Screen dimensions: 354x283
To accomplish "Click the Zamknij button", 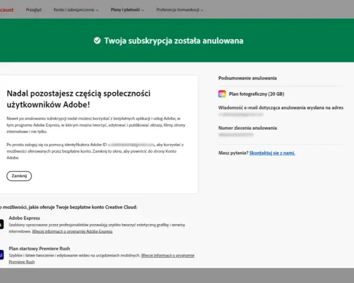I will 19,176.
